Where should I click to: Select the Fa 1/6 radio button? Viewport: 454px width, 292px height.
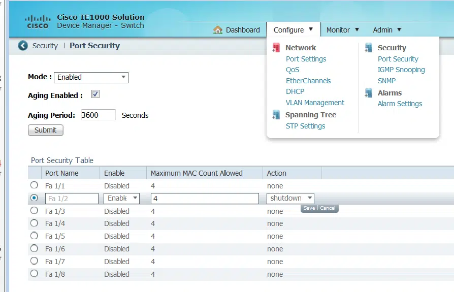pos(34,248)
